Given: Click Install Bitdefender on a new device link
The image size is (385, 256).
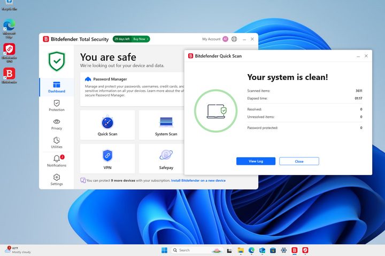Looking at the screenshot, I should coord(198,181).
